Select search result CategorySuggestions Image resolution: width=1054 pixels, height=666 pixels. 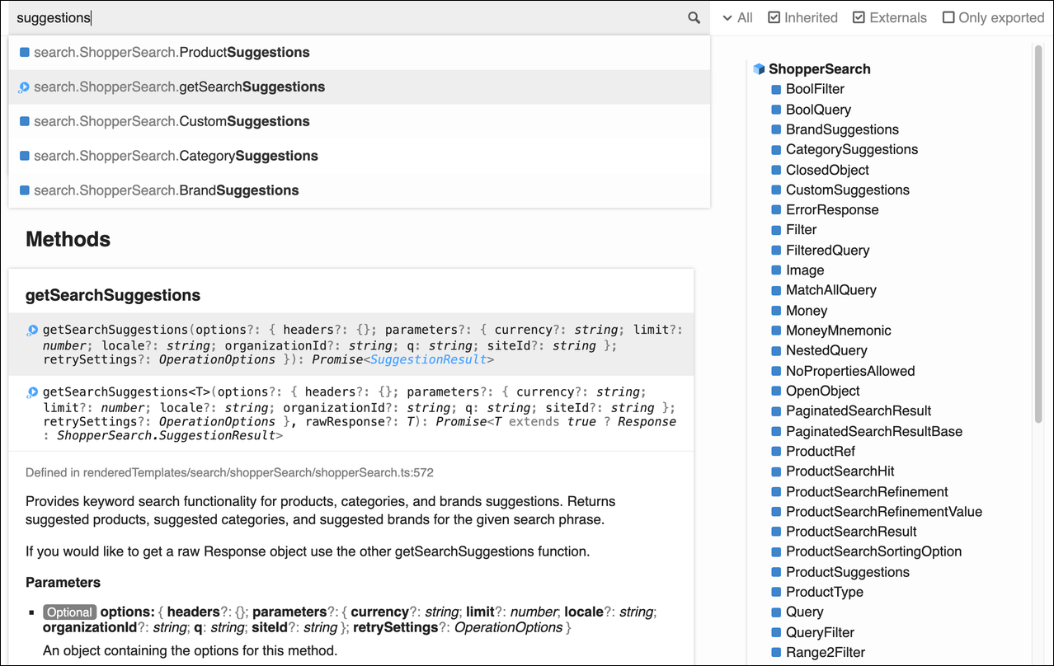[359, 157]
